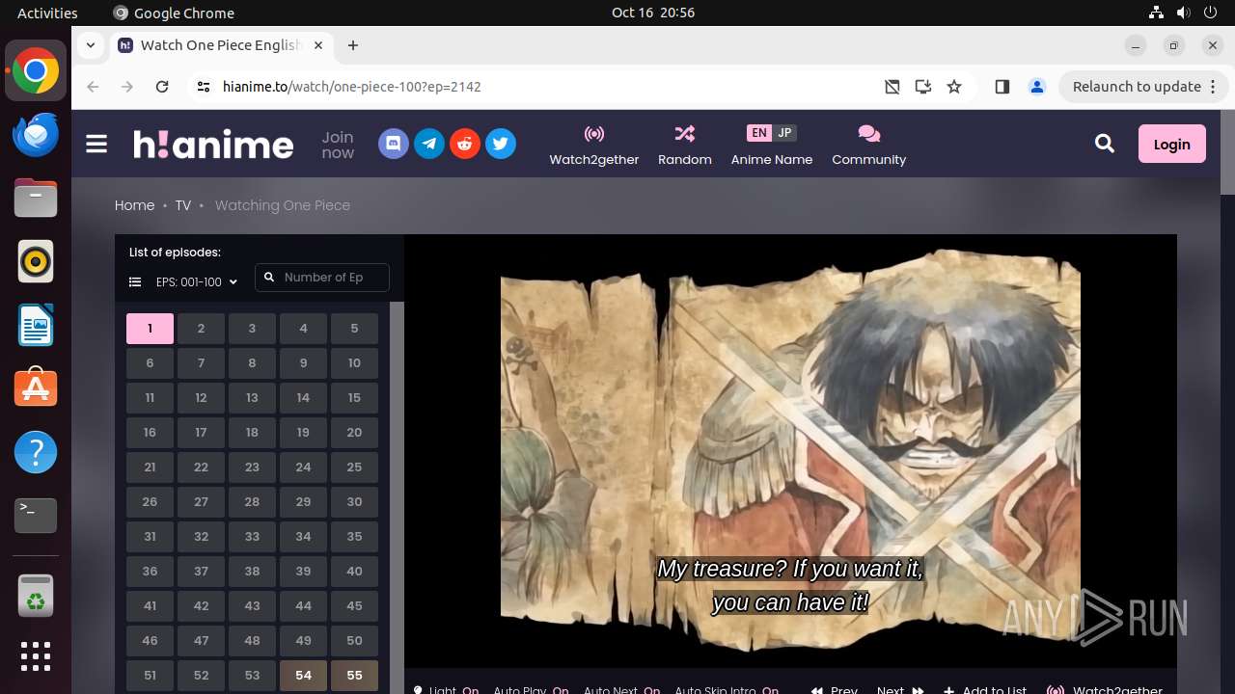Show all applications grid

[x=36, y=656]
